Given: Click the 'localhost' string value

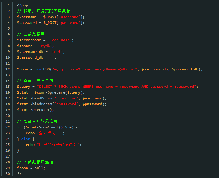Looking at the screenshot, I should (60, 40).
